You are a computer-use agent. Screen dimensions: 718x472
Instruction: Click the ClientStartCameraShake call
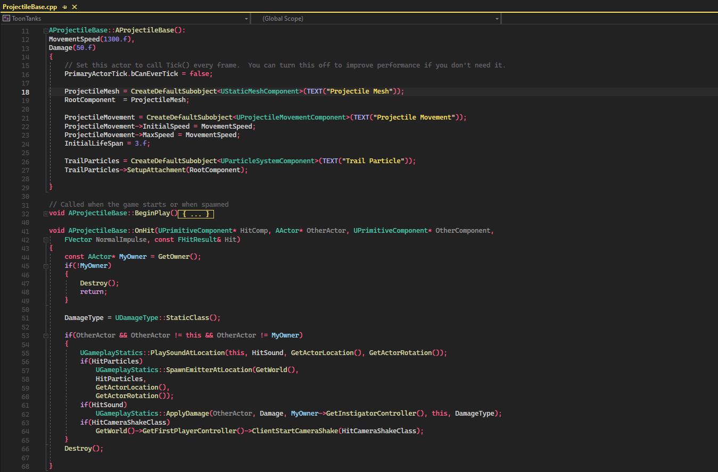(294, 431)
